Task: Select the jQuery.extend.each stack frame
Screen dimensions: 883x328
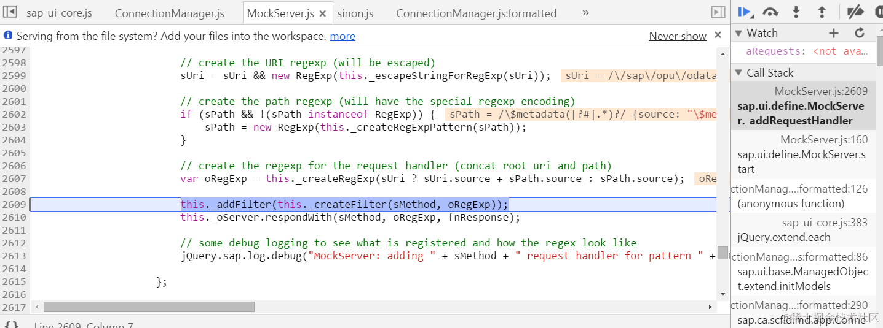Action: pyautogui.click(x=802, y=230)
